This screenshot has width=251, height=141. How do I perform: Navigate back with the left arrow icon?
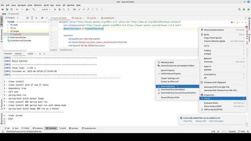pos(17,9)
